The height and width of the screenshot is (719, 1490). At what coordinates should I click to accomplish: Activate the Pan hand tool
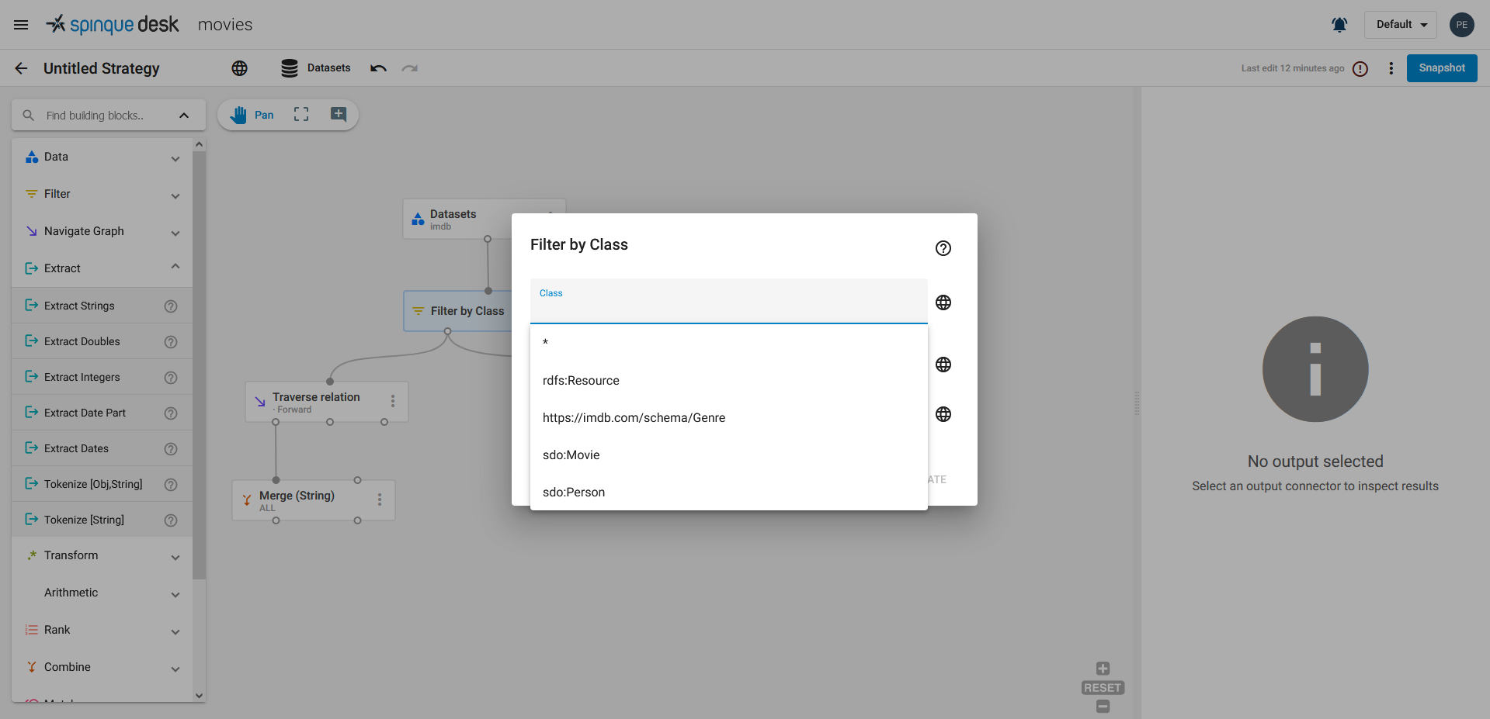(252, 115)
